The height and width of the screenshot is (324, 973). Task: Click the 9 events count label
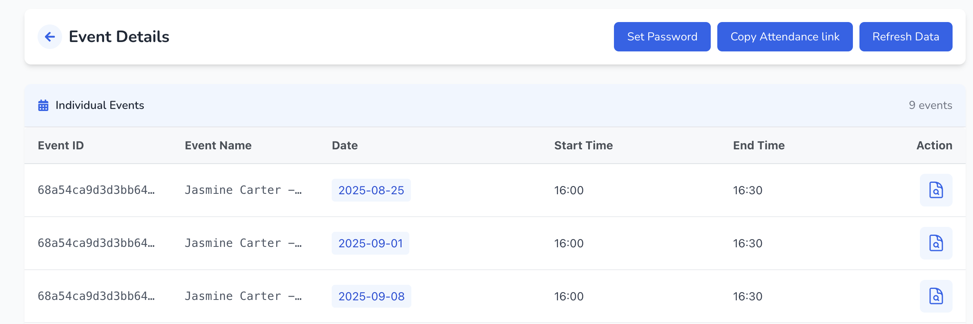930,105
